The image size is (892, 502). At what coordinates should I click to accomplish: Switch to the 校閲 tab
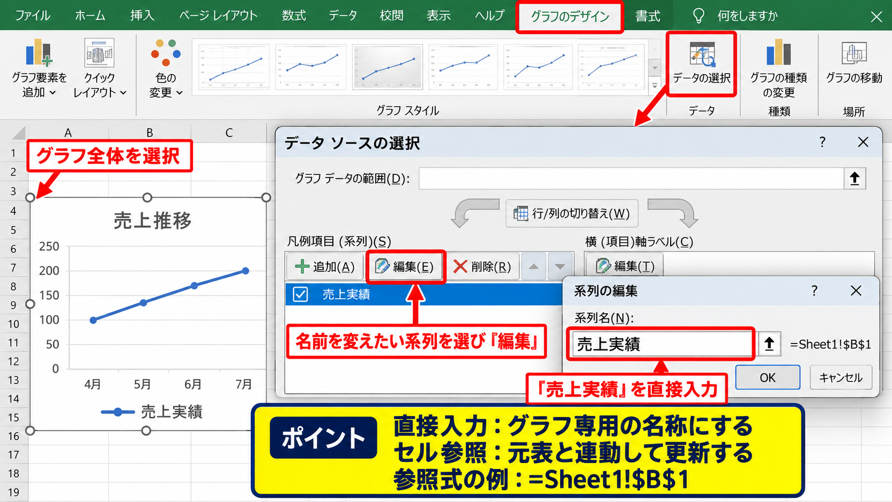392,15
